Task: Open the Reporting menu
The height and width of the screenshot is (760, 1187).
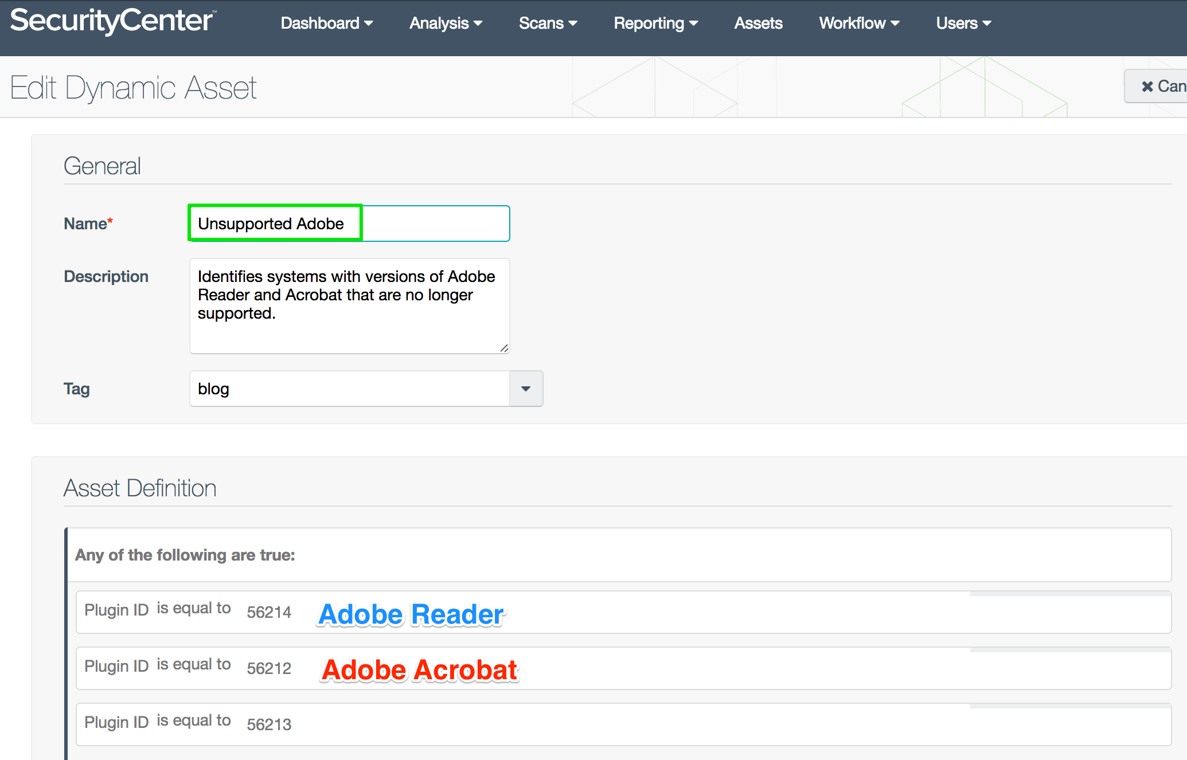Action: coord(655,23)
